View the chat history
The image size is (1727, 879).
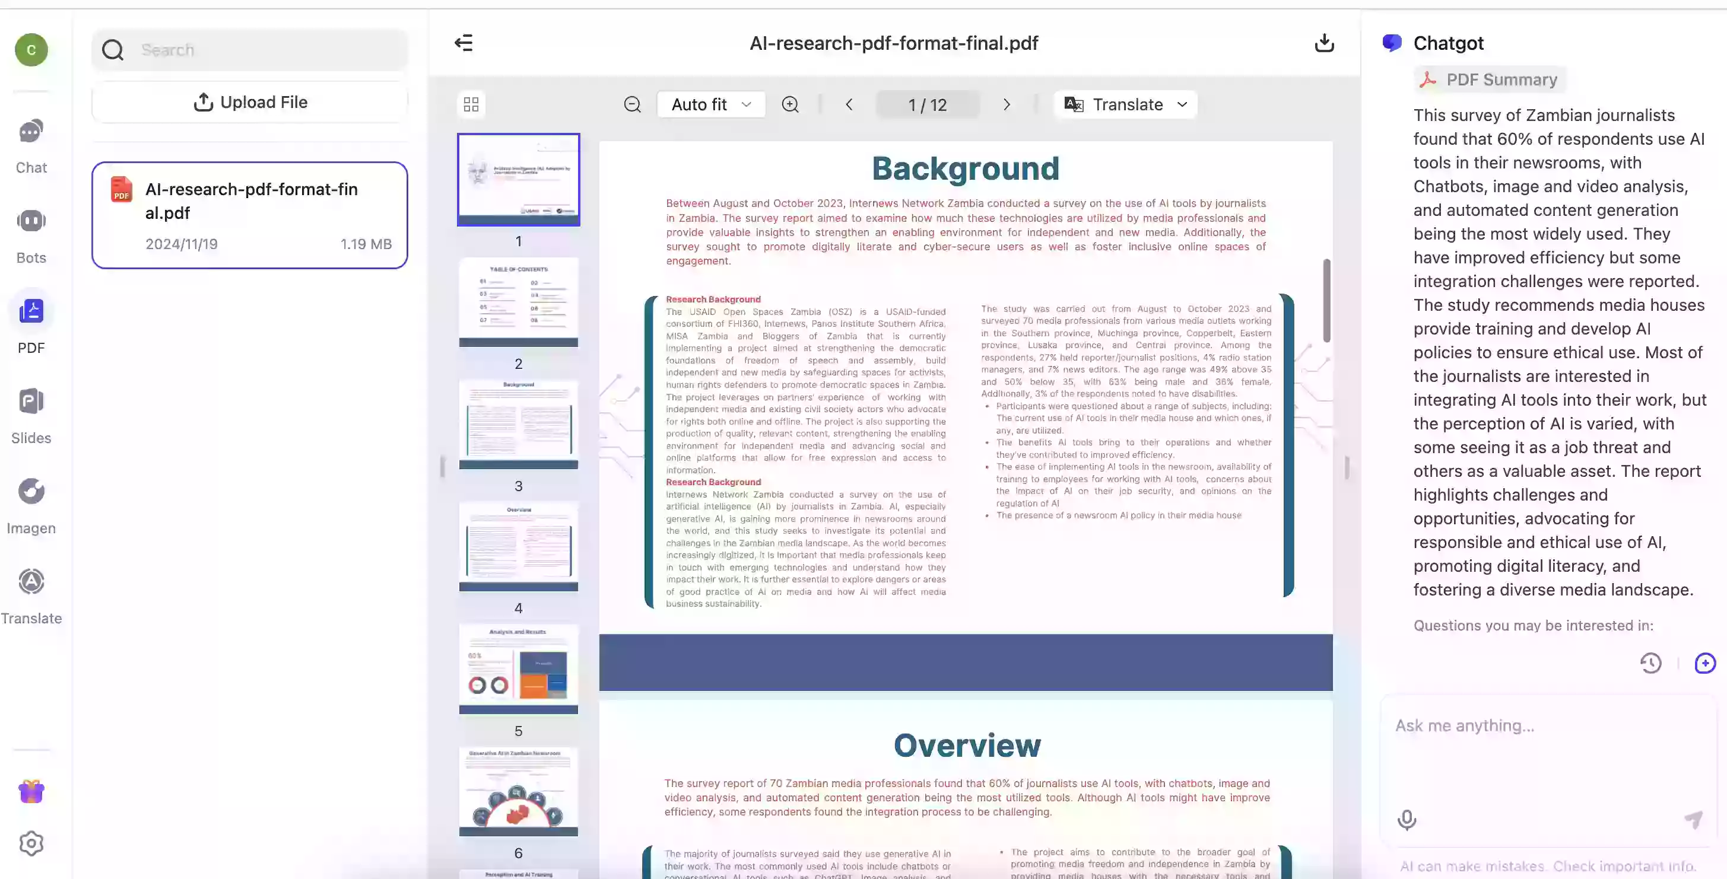[x=1650, y=663]
